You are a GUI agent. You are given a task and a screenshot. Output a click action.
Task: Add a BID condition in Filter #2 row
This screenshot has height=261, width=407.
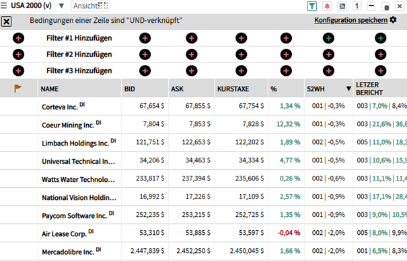(145, 54)
